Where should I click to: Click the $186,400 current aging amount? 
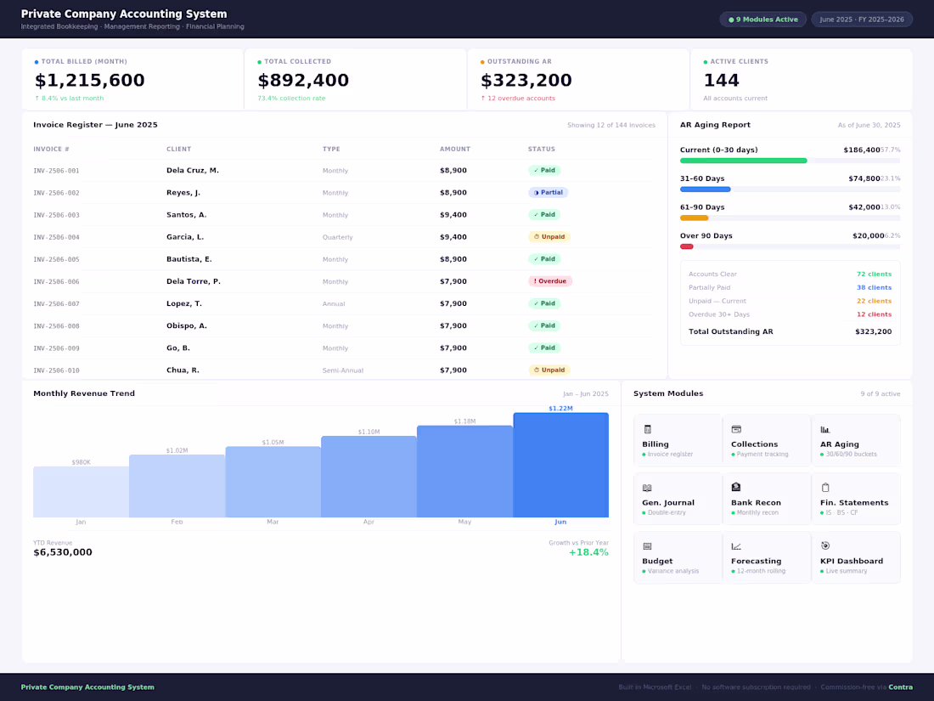(x=861, y=150)
